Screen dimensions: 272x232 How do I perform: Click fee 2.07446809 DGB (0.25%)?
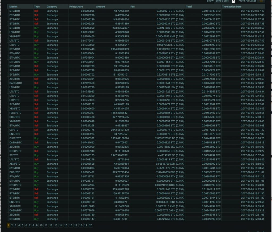(x=170, y=172)
